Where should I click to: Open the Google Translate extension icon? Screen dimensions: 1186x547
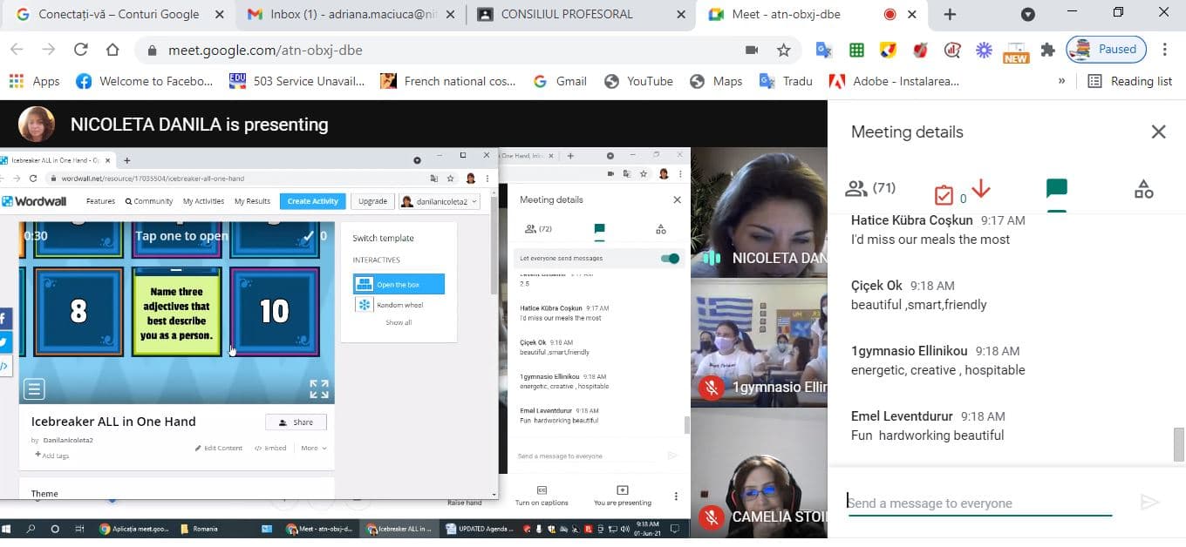tap(824, 51)
